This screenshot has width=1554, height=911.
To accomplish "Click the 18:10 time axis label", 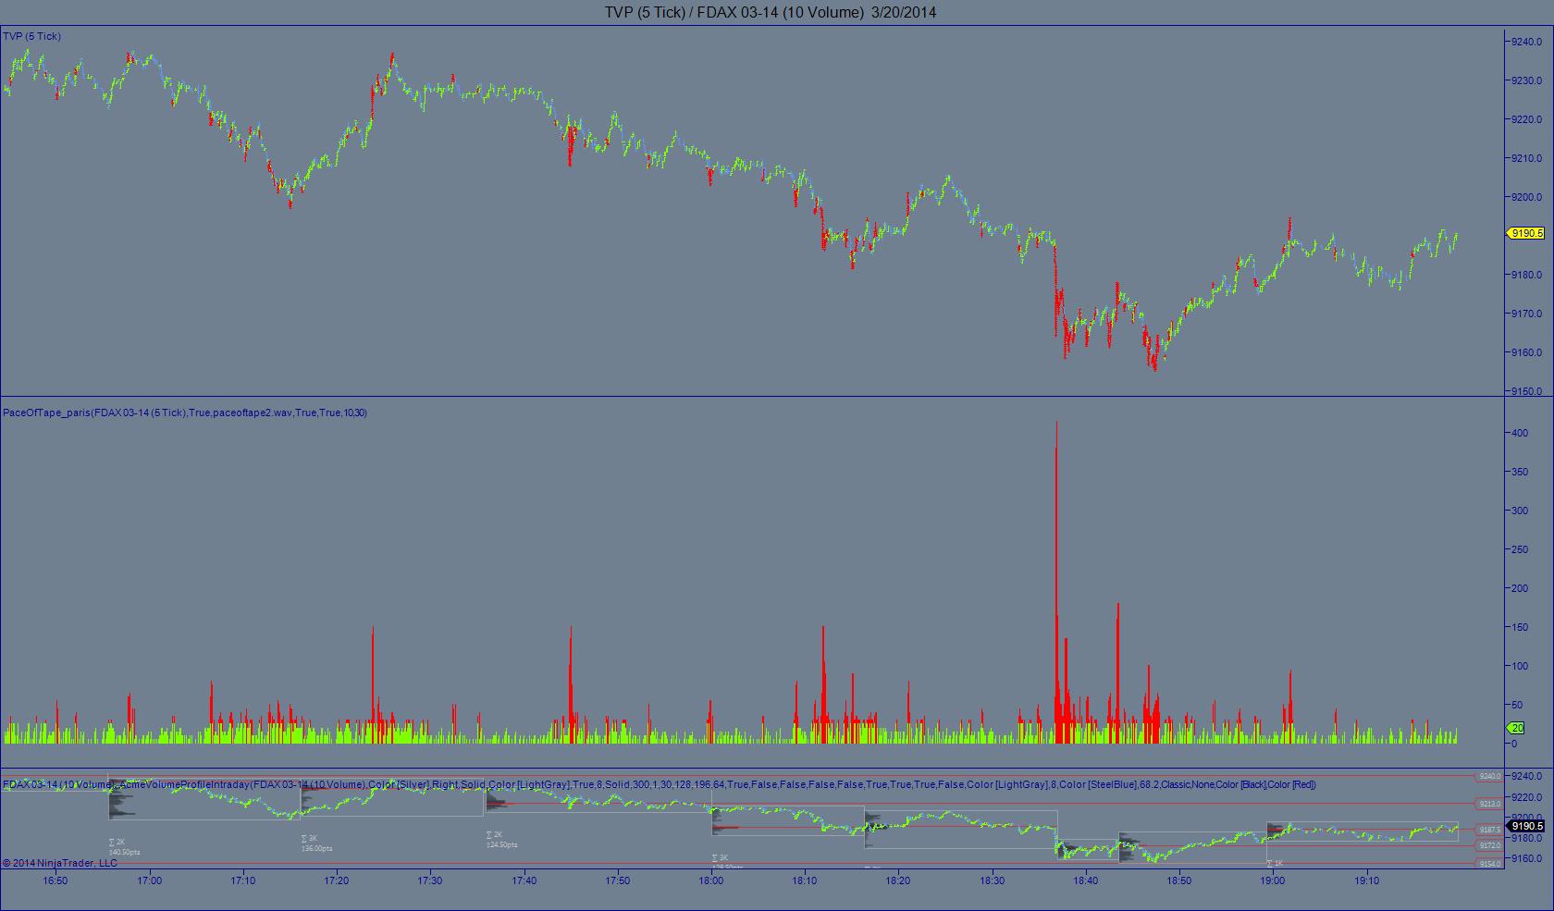I will pos(806,880).
